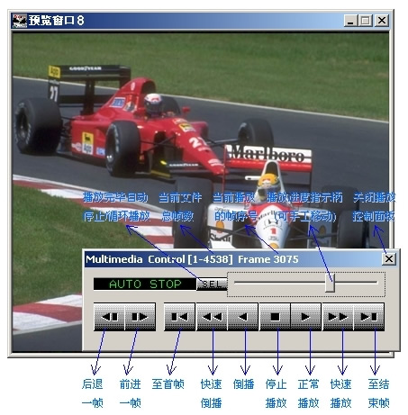Step back one frame button
Screen dimensions: 408x415
pyautogui.click(x=109, y=317)
